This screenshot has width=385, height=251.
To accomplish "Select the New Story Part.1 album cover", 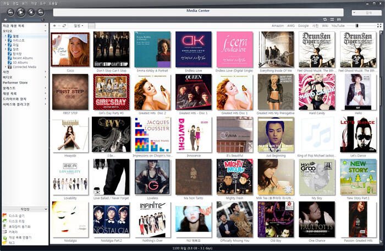I will [358, 177].
